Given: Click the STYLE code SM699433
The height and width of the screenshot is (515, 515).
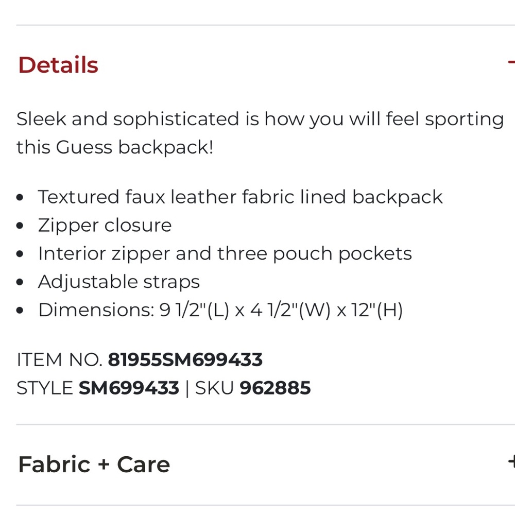Looking at the screenshot, I should coord(128,388).
